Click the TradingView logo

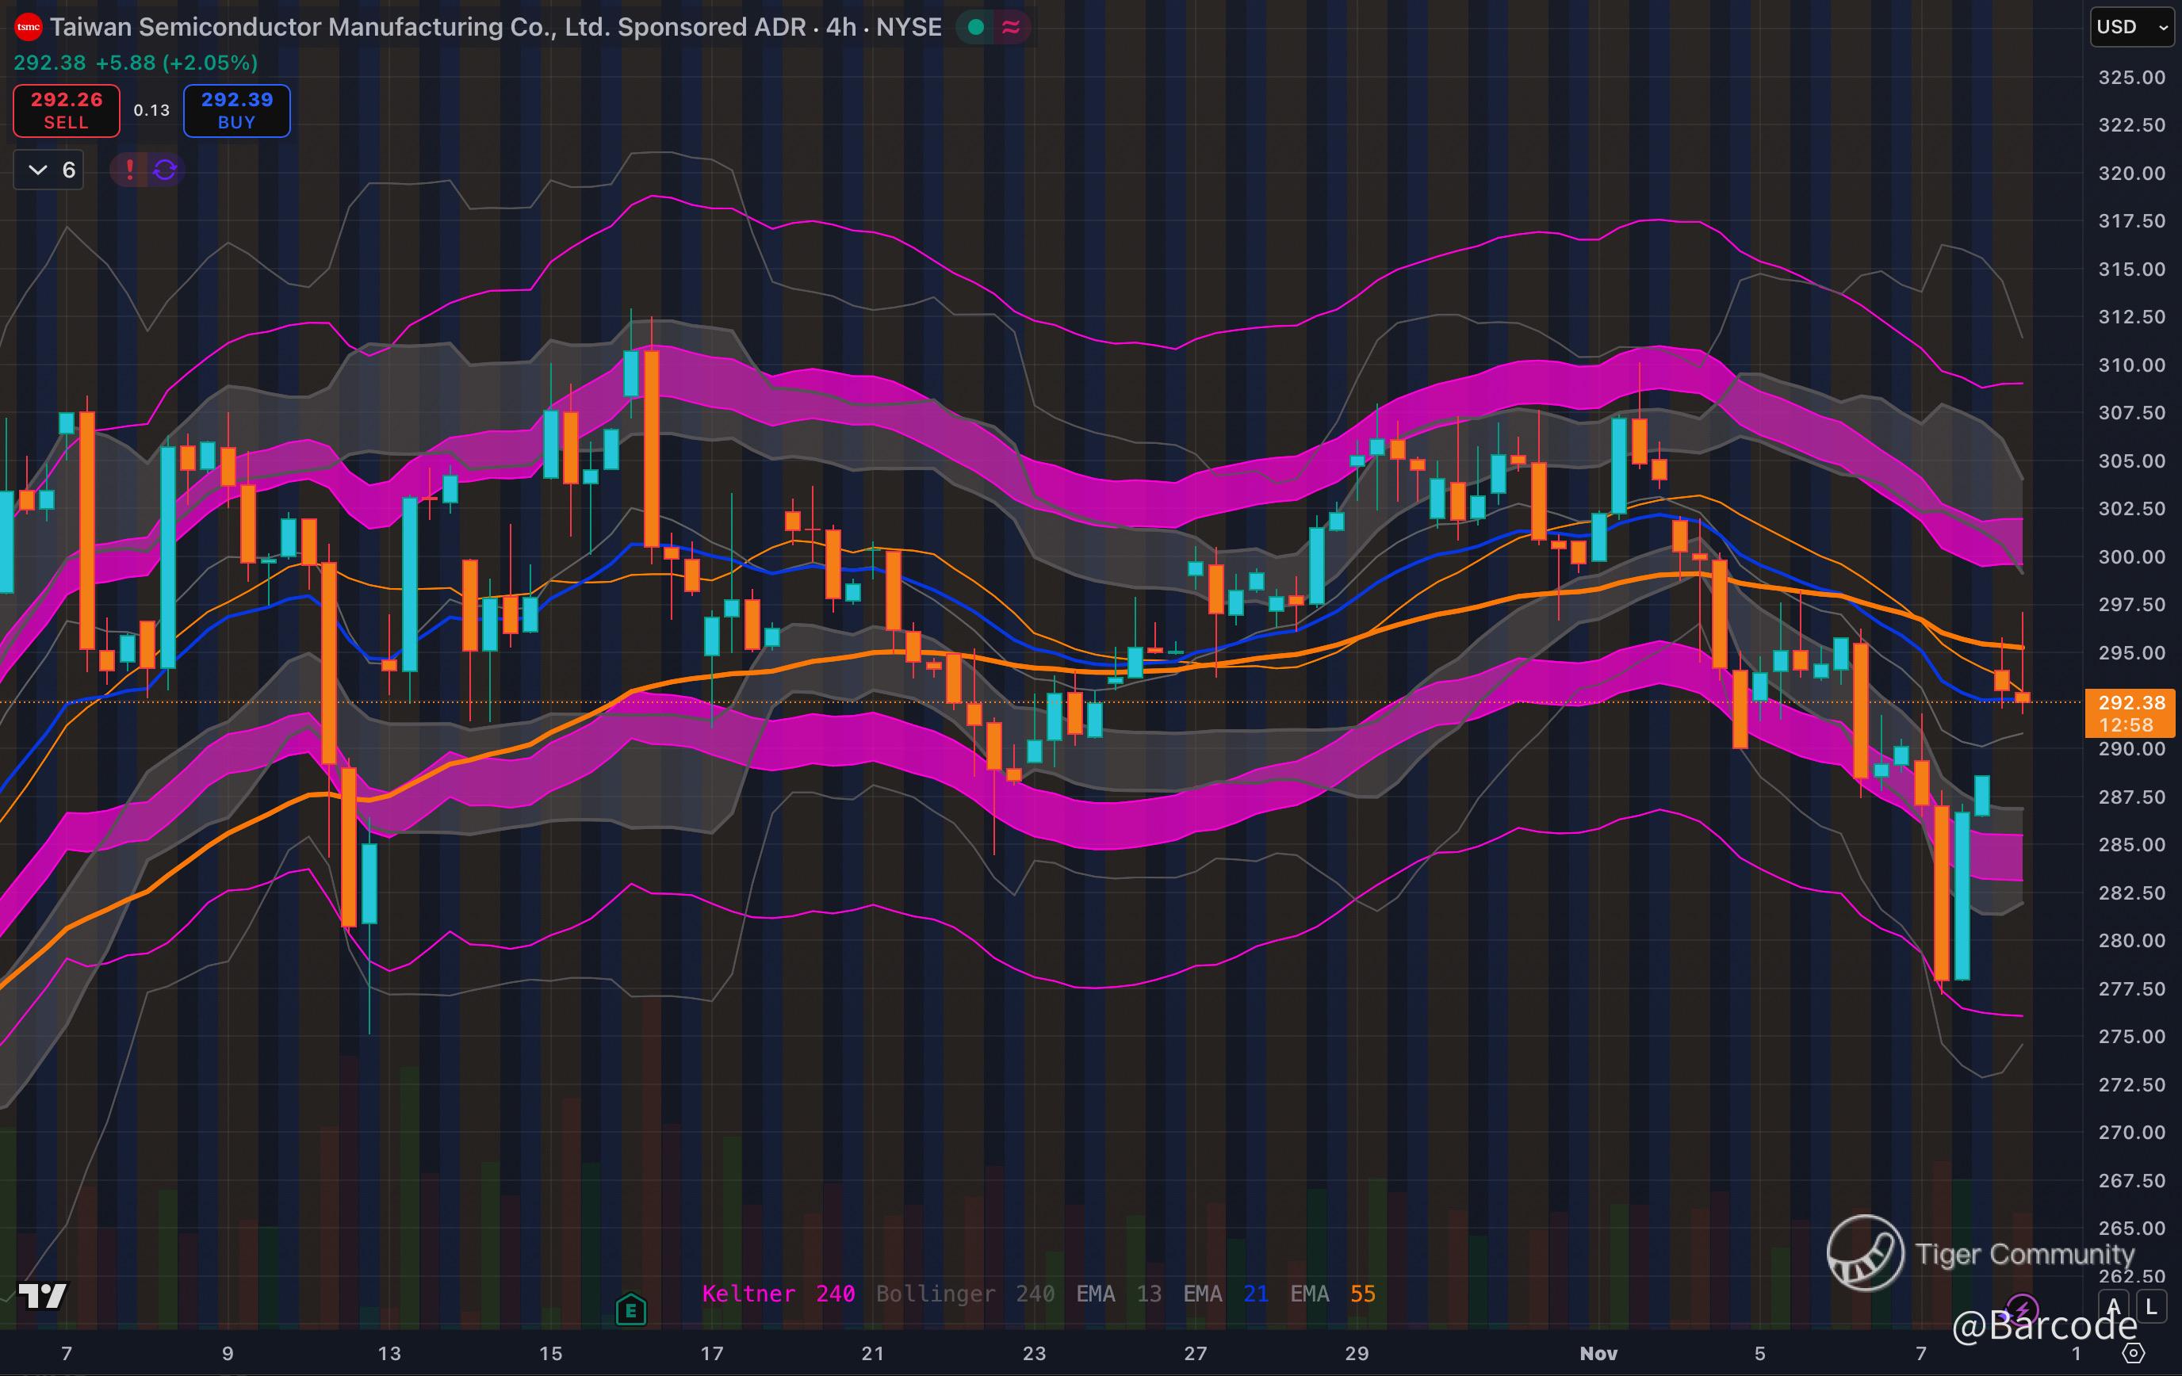click(43, 1295)
